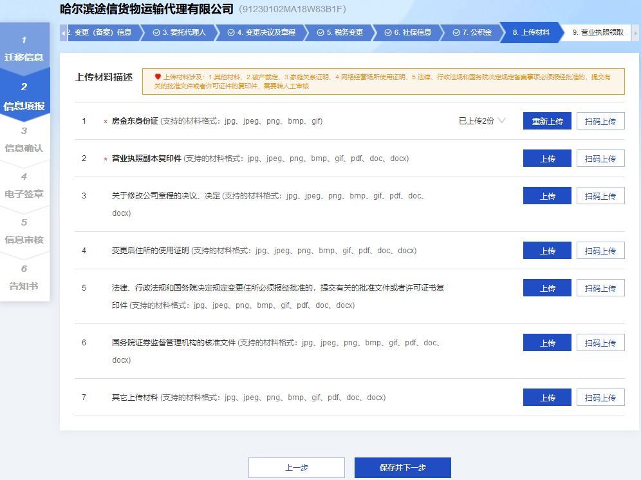Open step 3 委托代理人 tab
Viewport: 641px width, 480px height.
[180, 32]
